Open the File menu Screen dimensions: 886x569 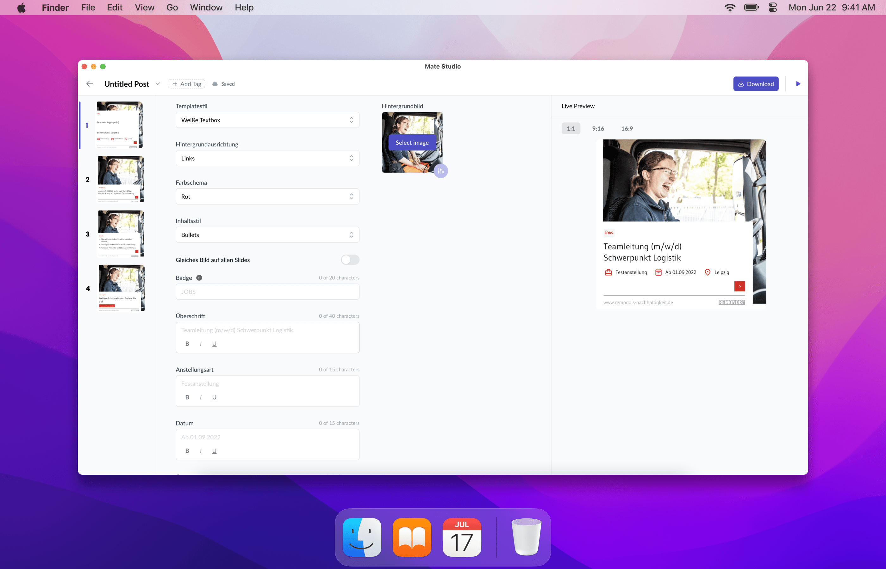pos(88,7)
